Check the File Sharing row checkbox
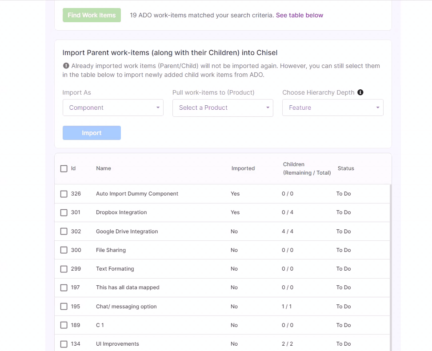The image size is (432, 351). 64,250
